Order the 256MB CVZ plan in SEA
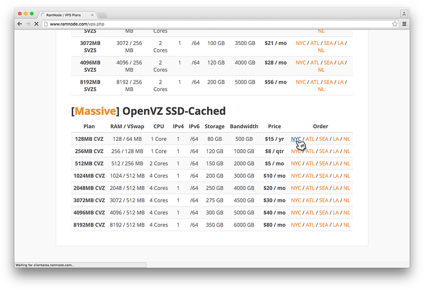The width and height of the screenshot is (424, 290). click(324, 151)
